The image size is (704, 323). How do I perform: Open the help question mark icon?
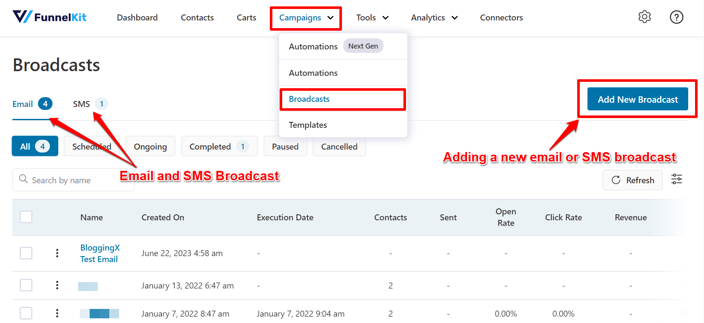click(x=676, y=17)
